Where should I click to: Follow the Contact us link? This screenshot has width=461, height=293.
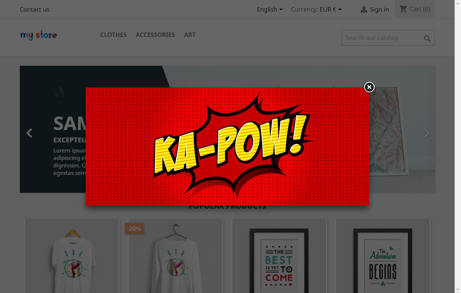tap(34, 9)
